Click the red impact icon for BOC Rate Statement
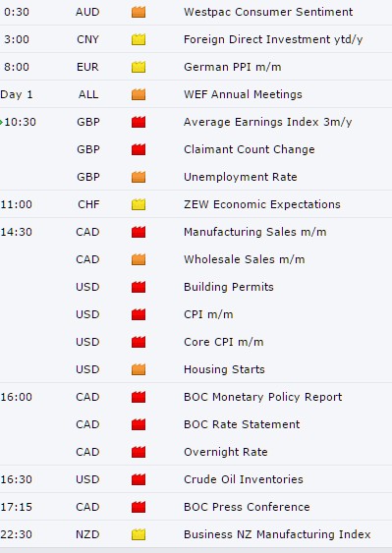This screenshot has height=553, width=392. [139, 424]
